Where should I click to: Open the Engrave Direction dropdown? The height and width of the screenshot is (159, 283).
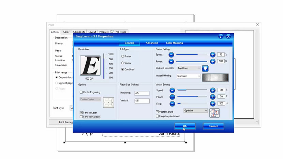(x=189, y=68)
